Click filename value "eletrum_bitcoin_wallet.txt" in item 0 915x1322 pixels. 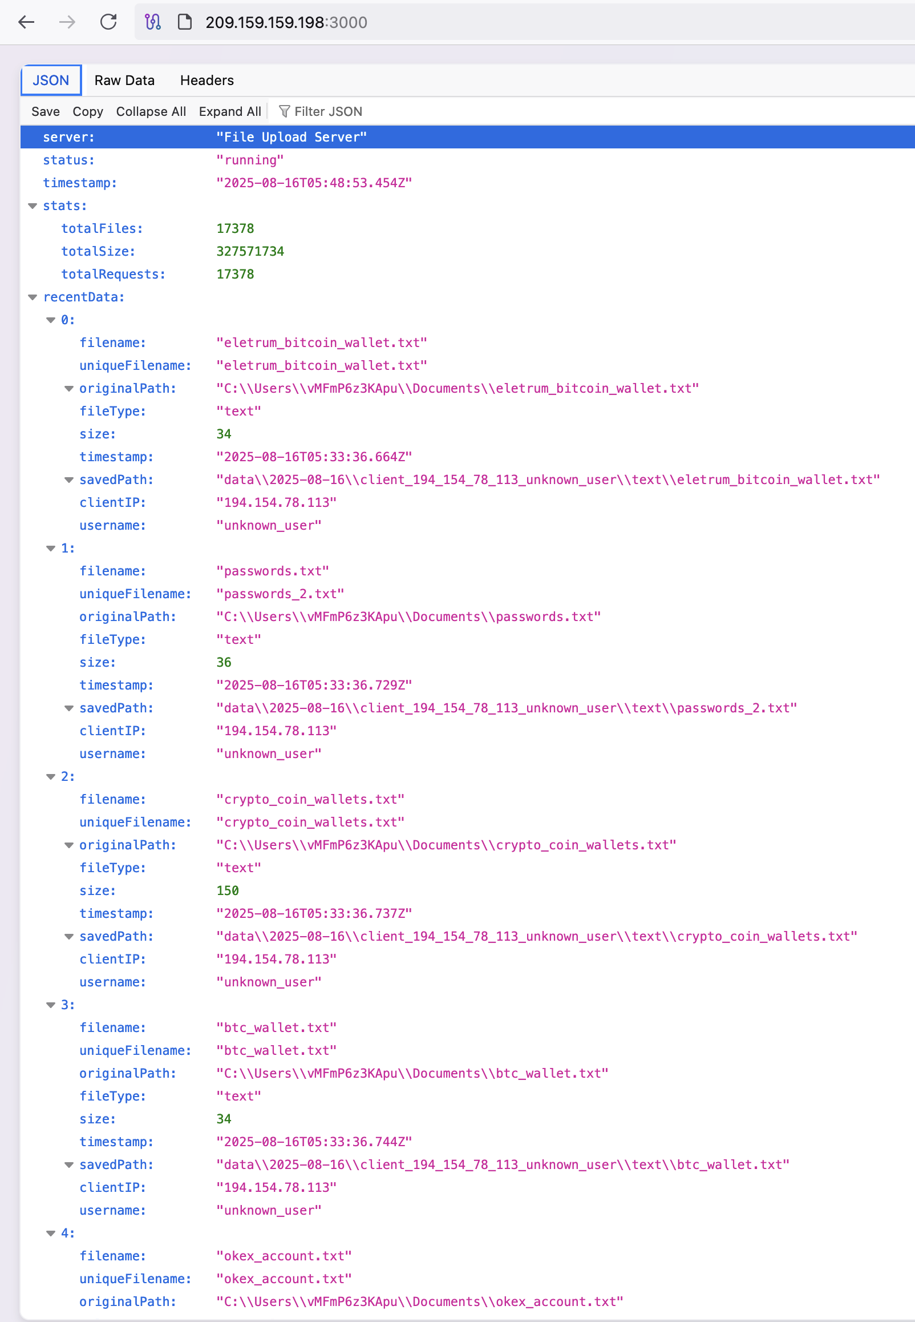(x=322, y=342)
